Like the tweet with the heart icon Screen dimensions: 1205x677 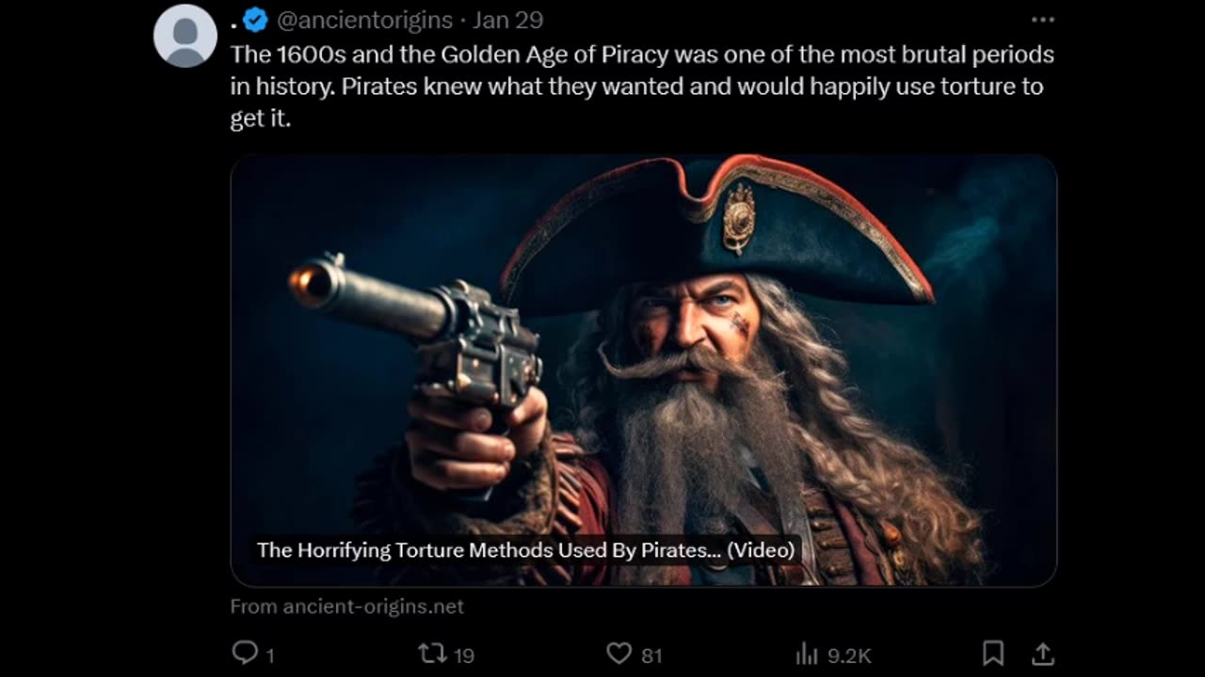click(x=619, y=653)
